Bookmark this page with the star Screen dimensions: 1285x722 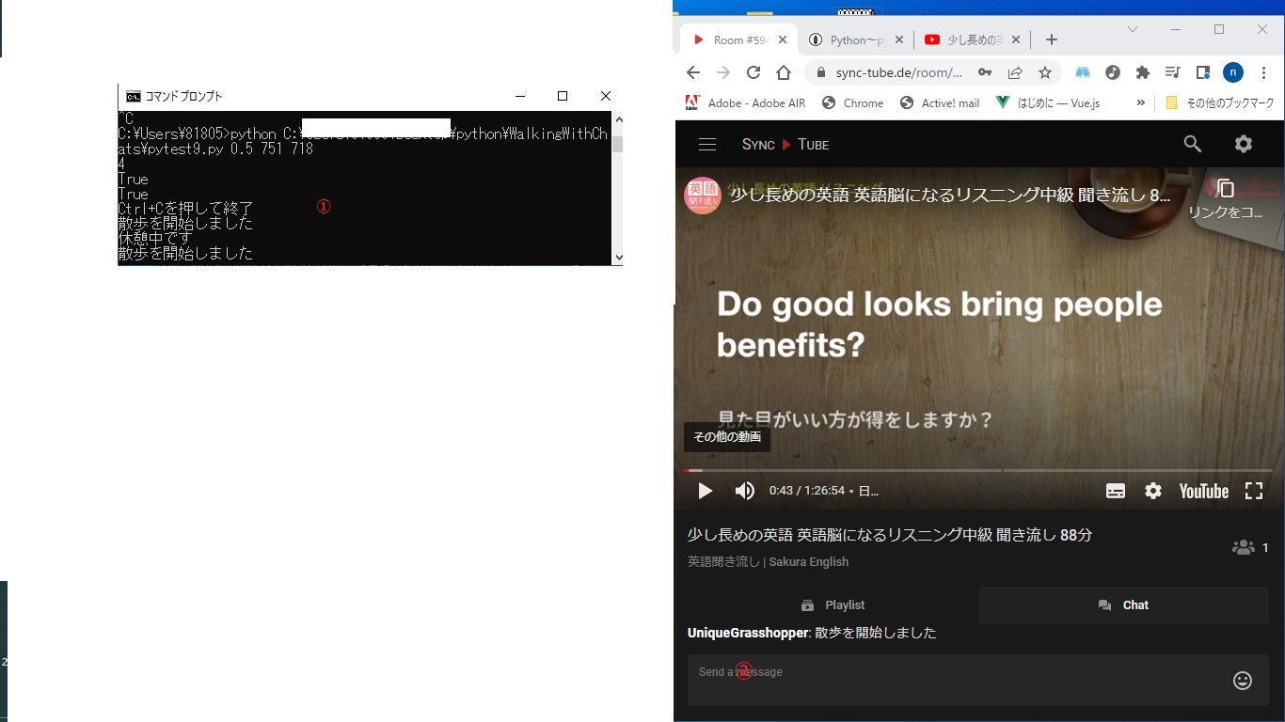click(1044, 72)
